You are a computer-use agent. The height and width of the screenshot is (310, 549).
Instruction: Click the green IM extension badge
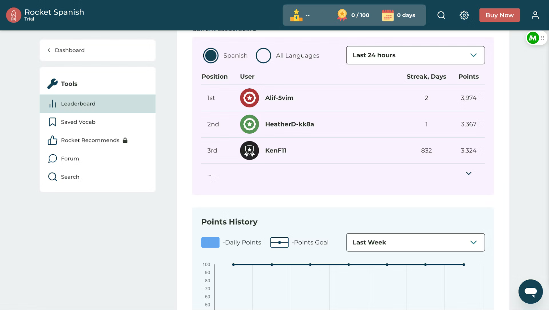[533, 38]
